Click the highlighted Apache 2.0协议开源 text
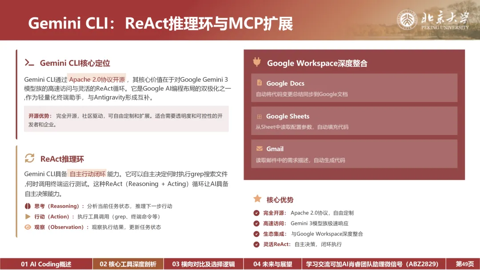Screen dimensions: 480x270 (97, 79)
